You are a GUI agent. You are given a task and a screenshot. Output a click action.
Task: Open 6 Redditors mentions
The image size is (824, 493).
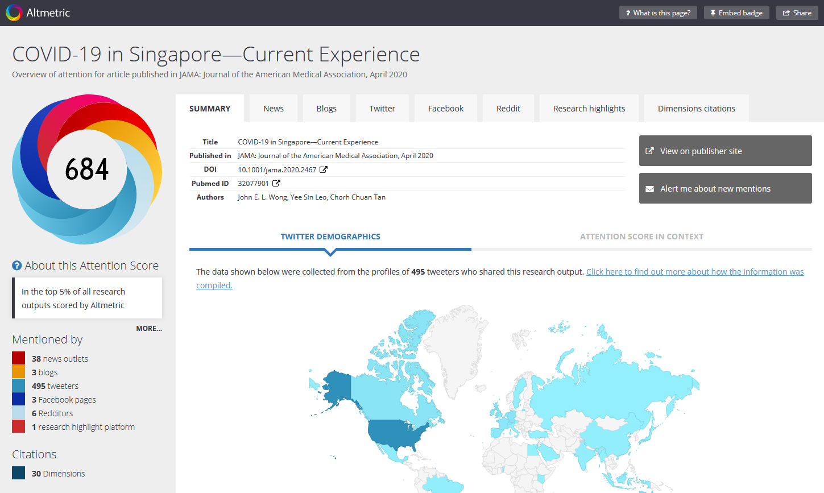click(52, 413)
